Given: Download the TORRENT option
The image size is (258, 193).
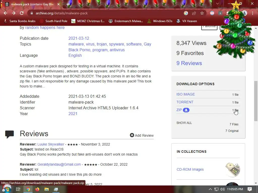Looking at the screenshot, I should [x=185, y=102].
